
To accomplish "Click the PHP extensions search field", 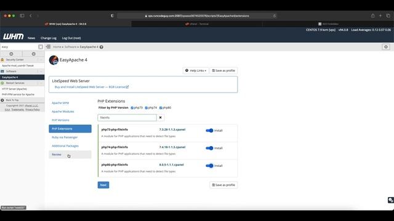I will (x=127, y=117).
